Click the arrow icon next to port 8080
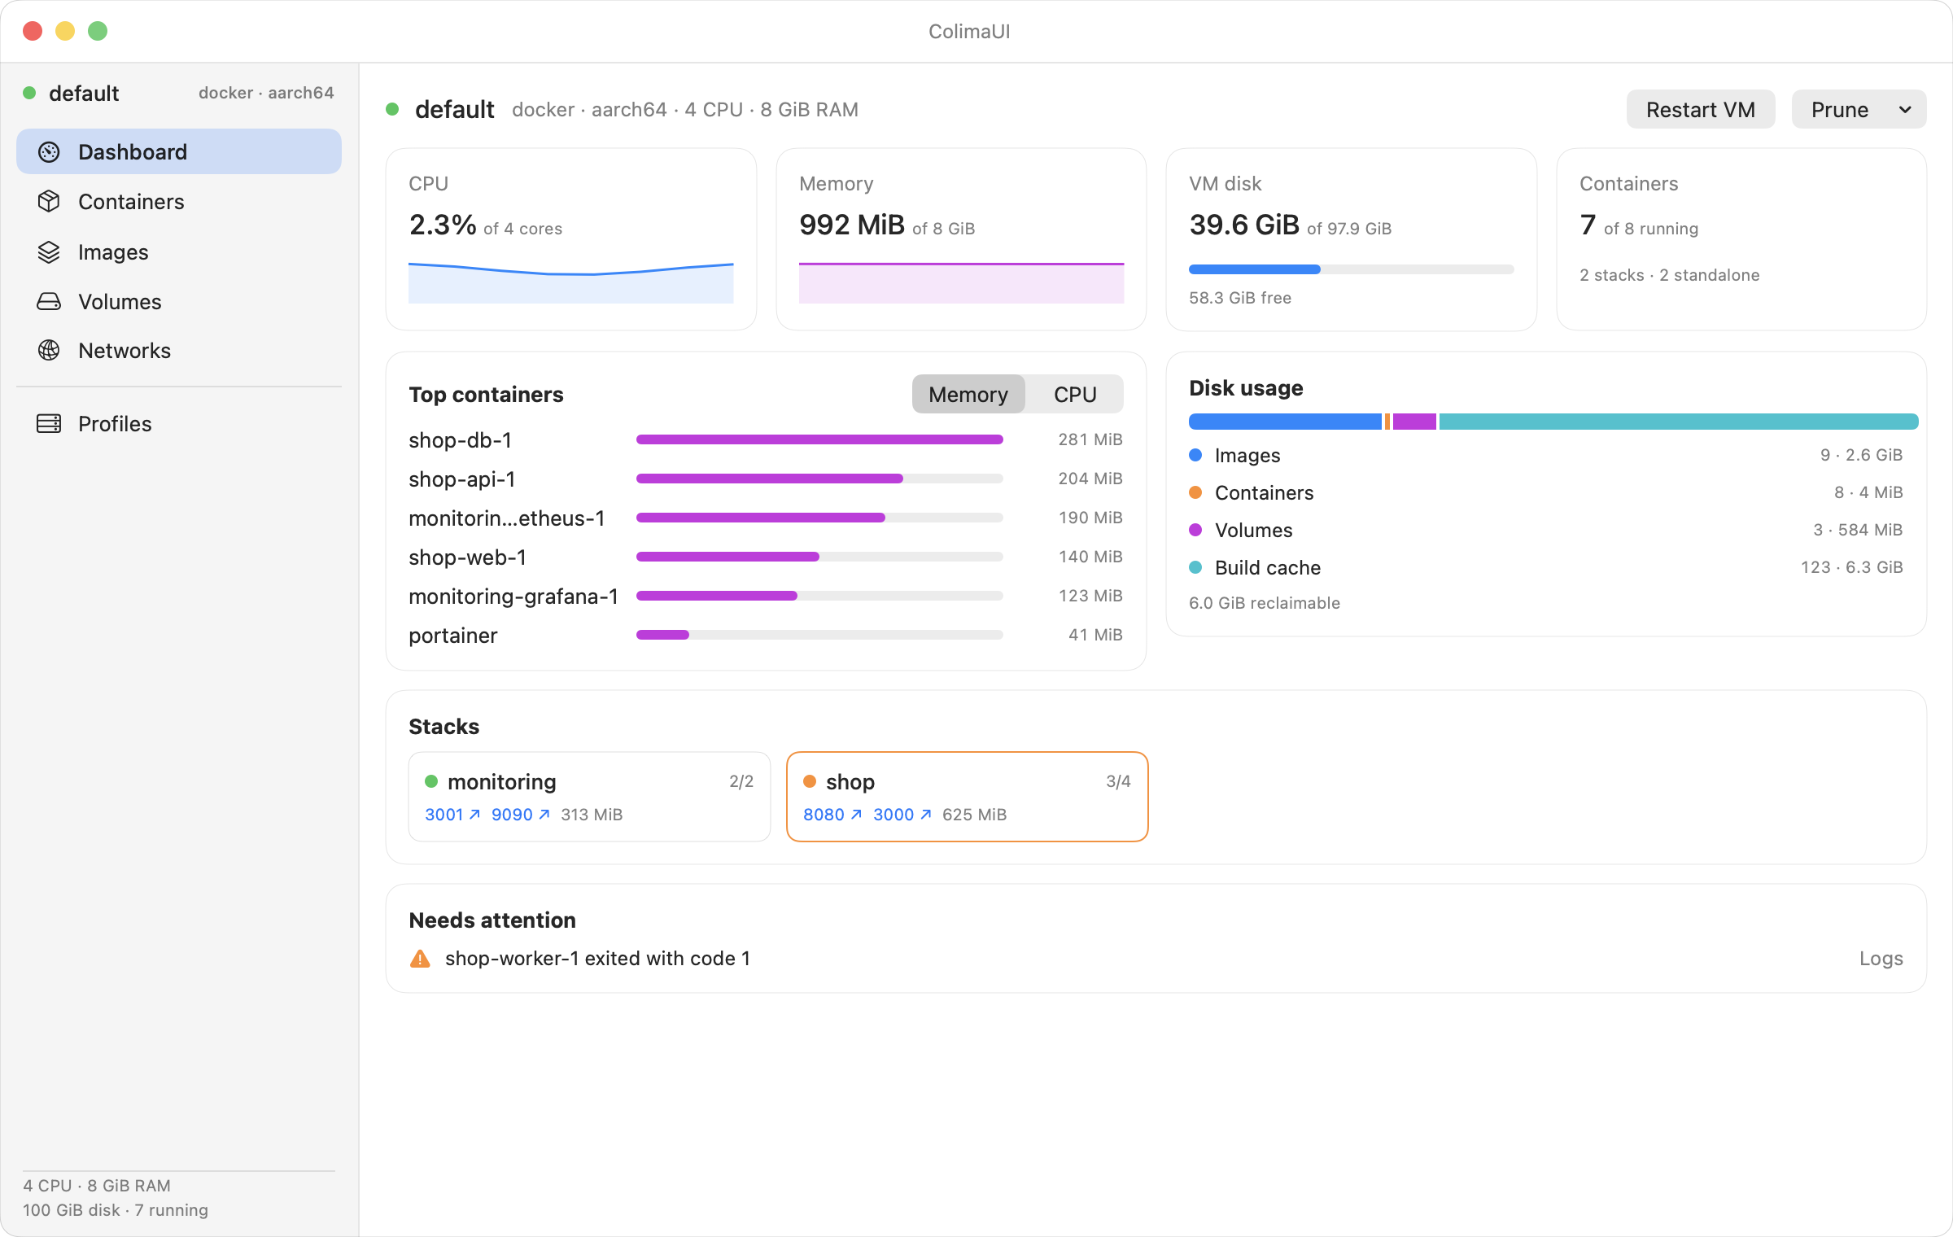Image resolution: width=1953 pixels, height=1237 pixels. [x=856, y=815]
